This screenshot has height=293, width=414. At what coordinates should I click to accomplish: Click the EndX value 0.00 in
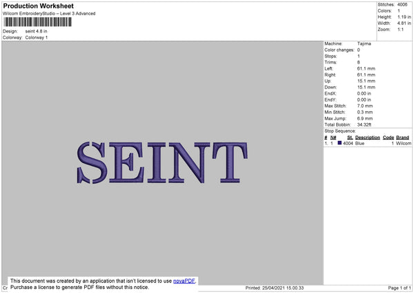pos(364,93)
